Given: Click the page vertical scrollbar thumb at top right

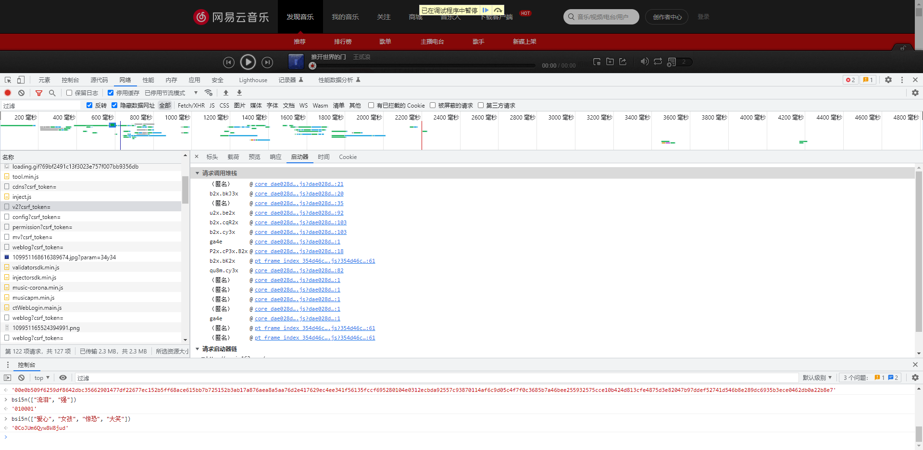Looking at the screenshot, I should pyautogui.click(x=919, y=12).
